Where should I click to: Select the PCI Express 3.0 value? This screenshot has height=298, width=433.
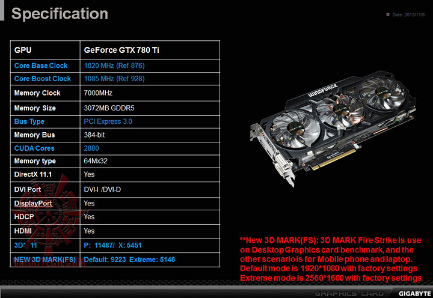tap(108, 121)
